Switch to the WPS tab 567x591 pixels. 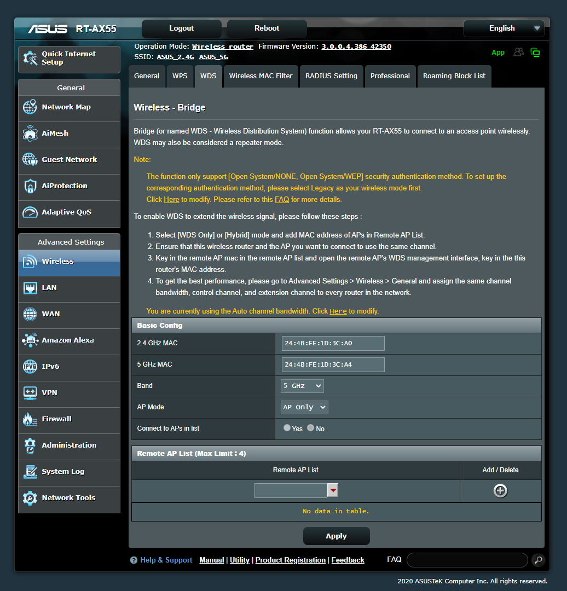pos(180,76)
